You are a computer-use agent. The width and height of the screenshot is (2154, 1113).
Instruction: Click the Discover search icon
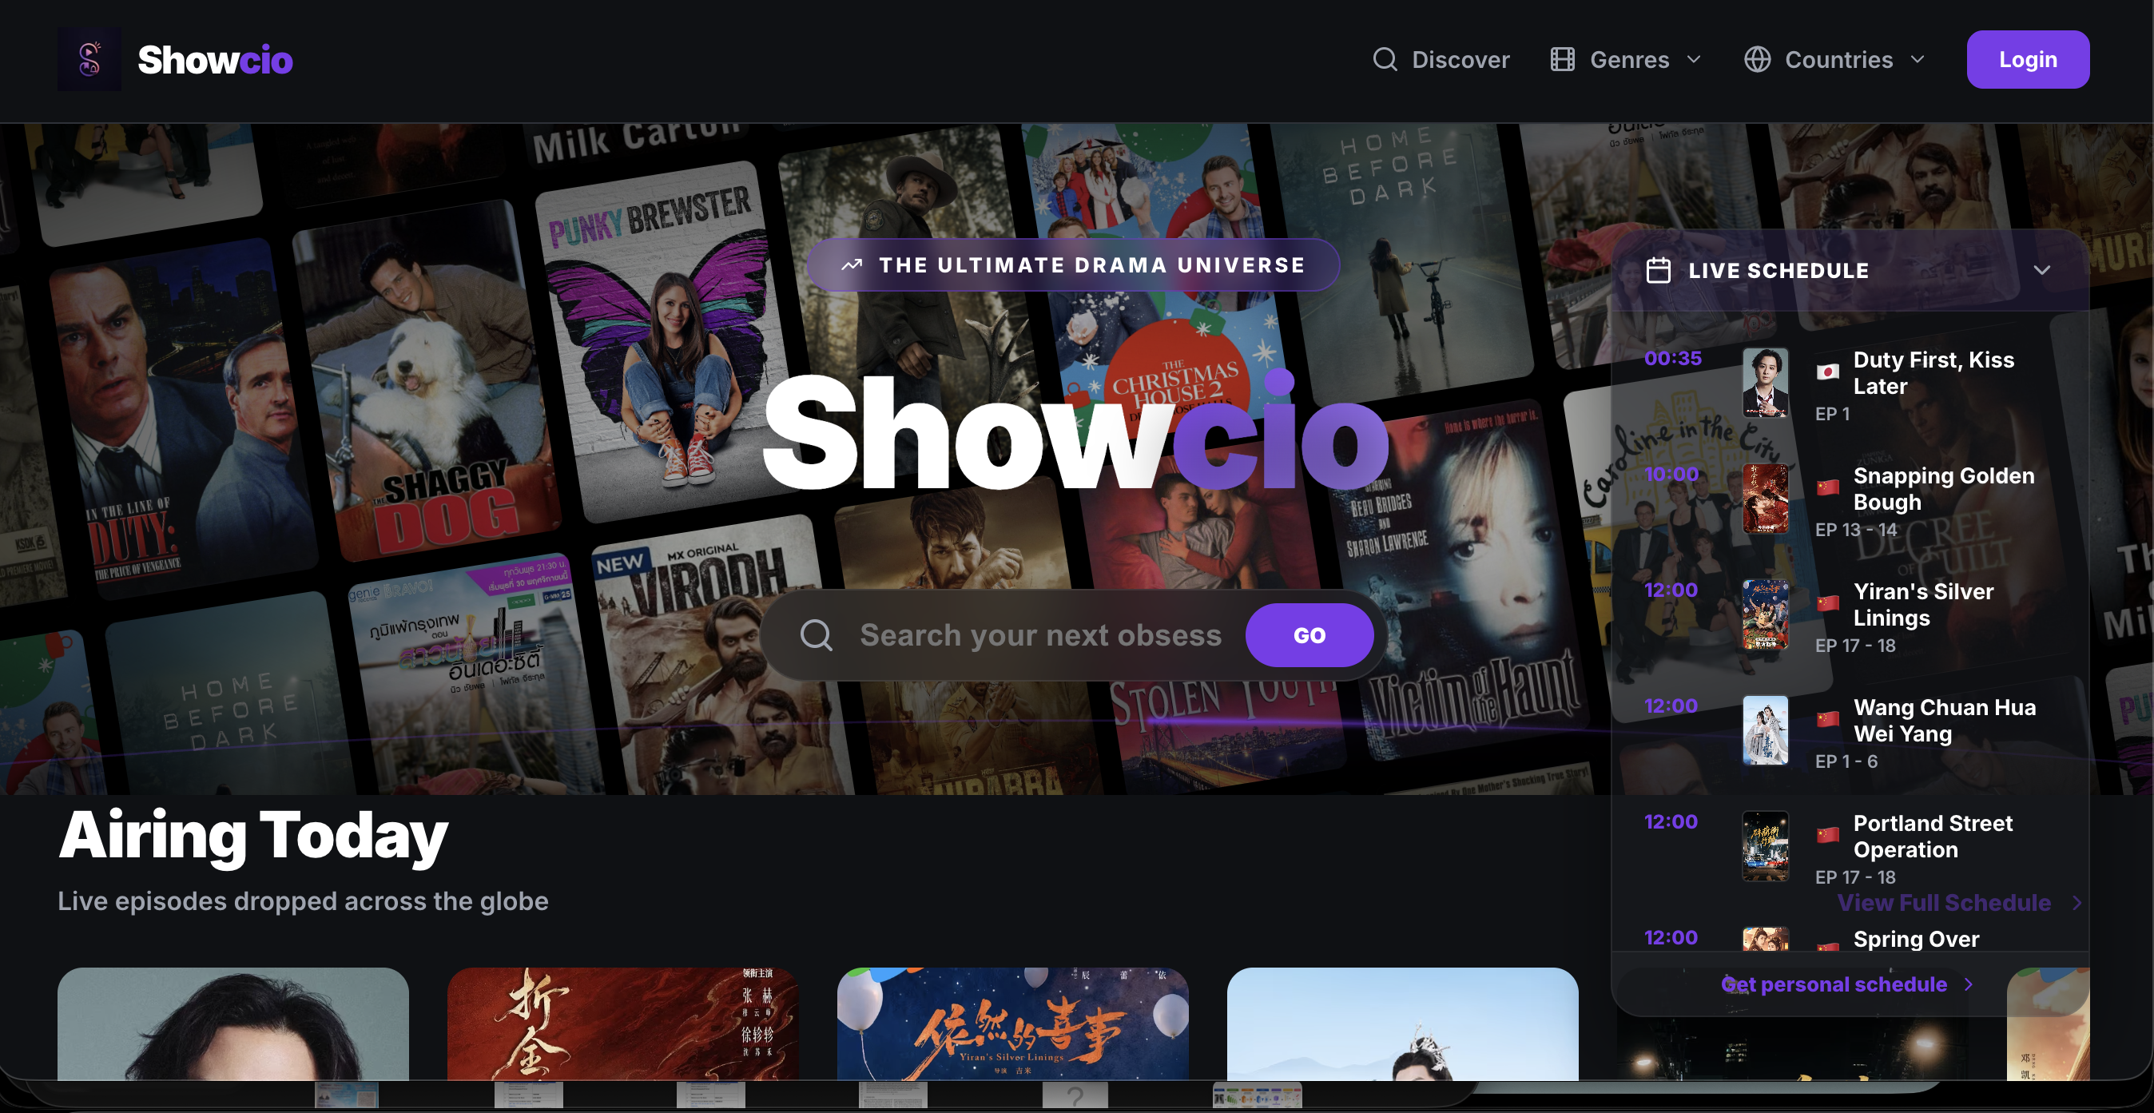[1385, 59]
